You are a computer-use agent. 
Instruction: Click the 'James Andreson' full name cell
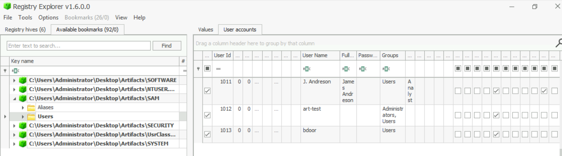click(348, 91)
